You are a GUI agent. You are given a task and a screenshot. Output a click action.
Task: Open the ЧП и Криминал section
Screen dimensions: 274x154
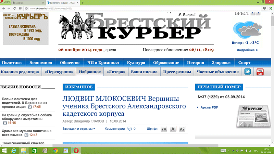103,63
